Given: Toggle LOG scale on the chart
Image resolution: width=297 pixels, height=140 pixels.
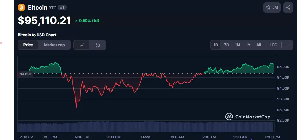Looking at the screenshot, I should coord(273,45).
